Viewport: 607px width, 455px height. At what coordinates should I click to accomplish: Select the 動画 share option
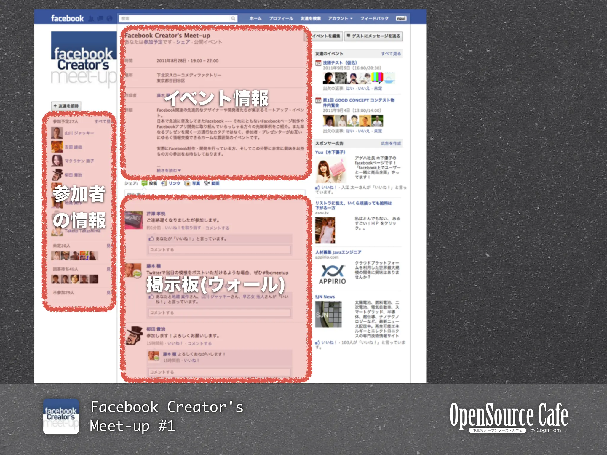[x=212, y=183]
